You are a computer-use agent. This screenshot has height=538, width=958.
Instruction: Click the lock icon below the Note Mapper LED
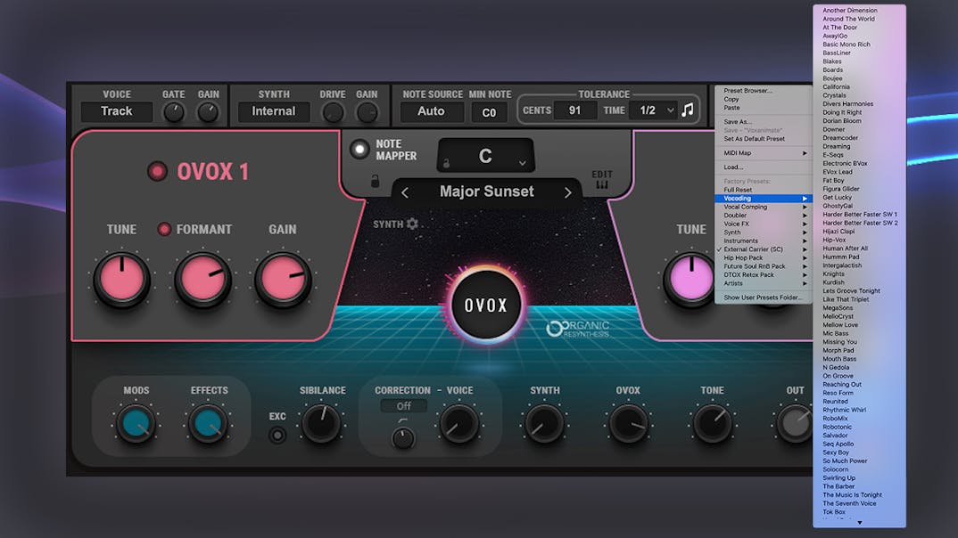(375, 180)
